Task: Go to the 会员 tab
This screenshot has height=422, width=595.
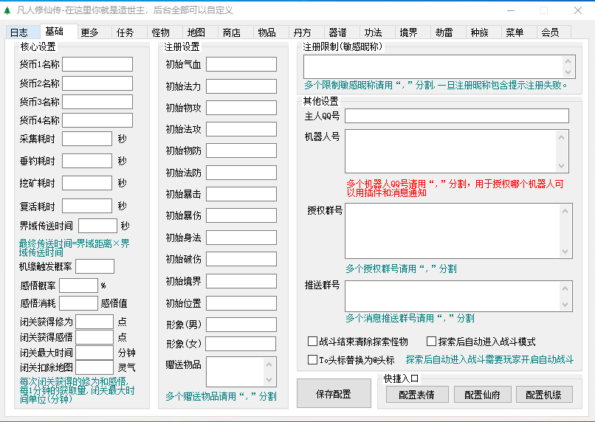Action: 554,32
